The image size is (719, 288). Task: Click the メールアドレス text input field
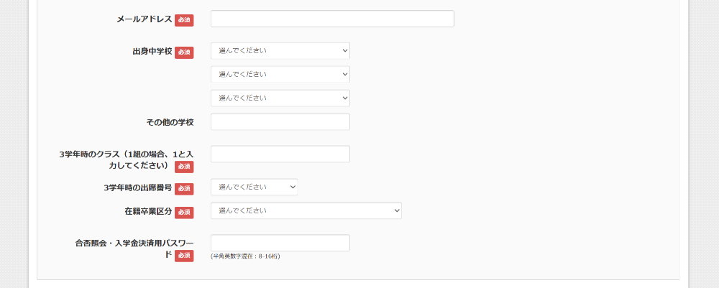(332, 19)
